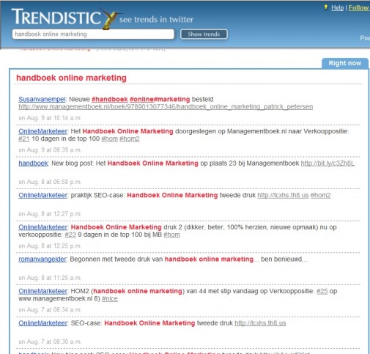
Task: Click the #21 link
Action: 24,139
